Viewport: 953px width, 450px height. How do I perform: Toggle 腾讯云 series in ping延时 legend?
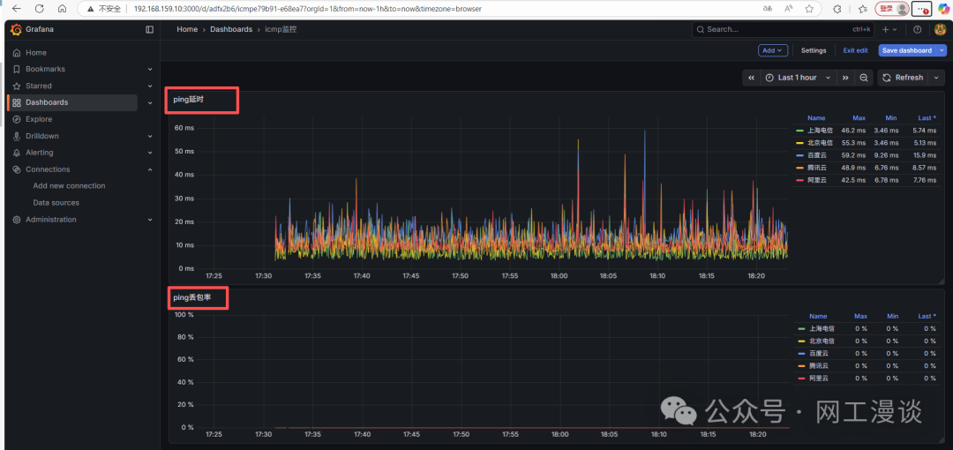pyautogui.click(x=817, y=168)
